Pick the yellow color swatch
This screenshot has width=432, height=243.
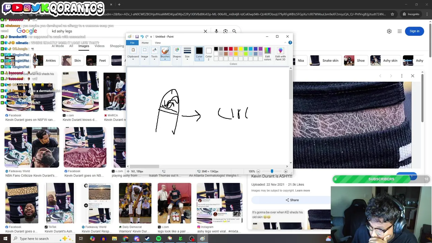point(241,49)
